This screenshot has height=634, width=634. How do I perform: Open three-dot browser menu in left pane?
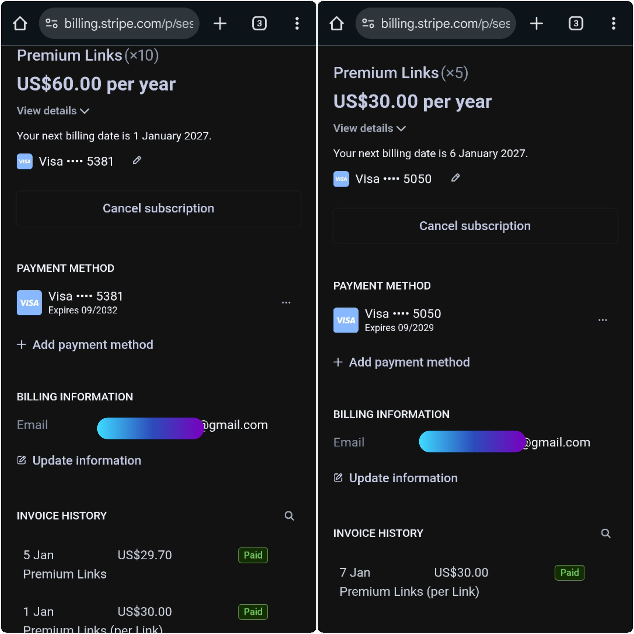(x=297, y=23)
